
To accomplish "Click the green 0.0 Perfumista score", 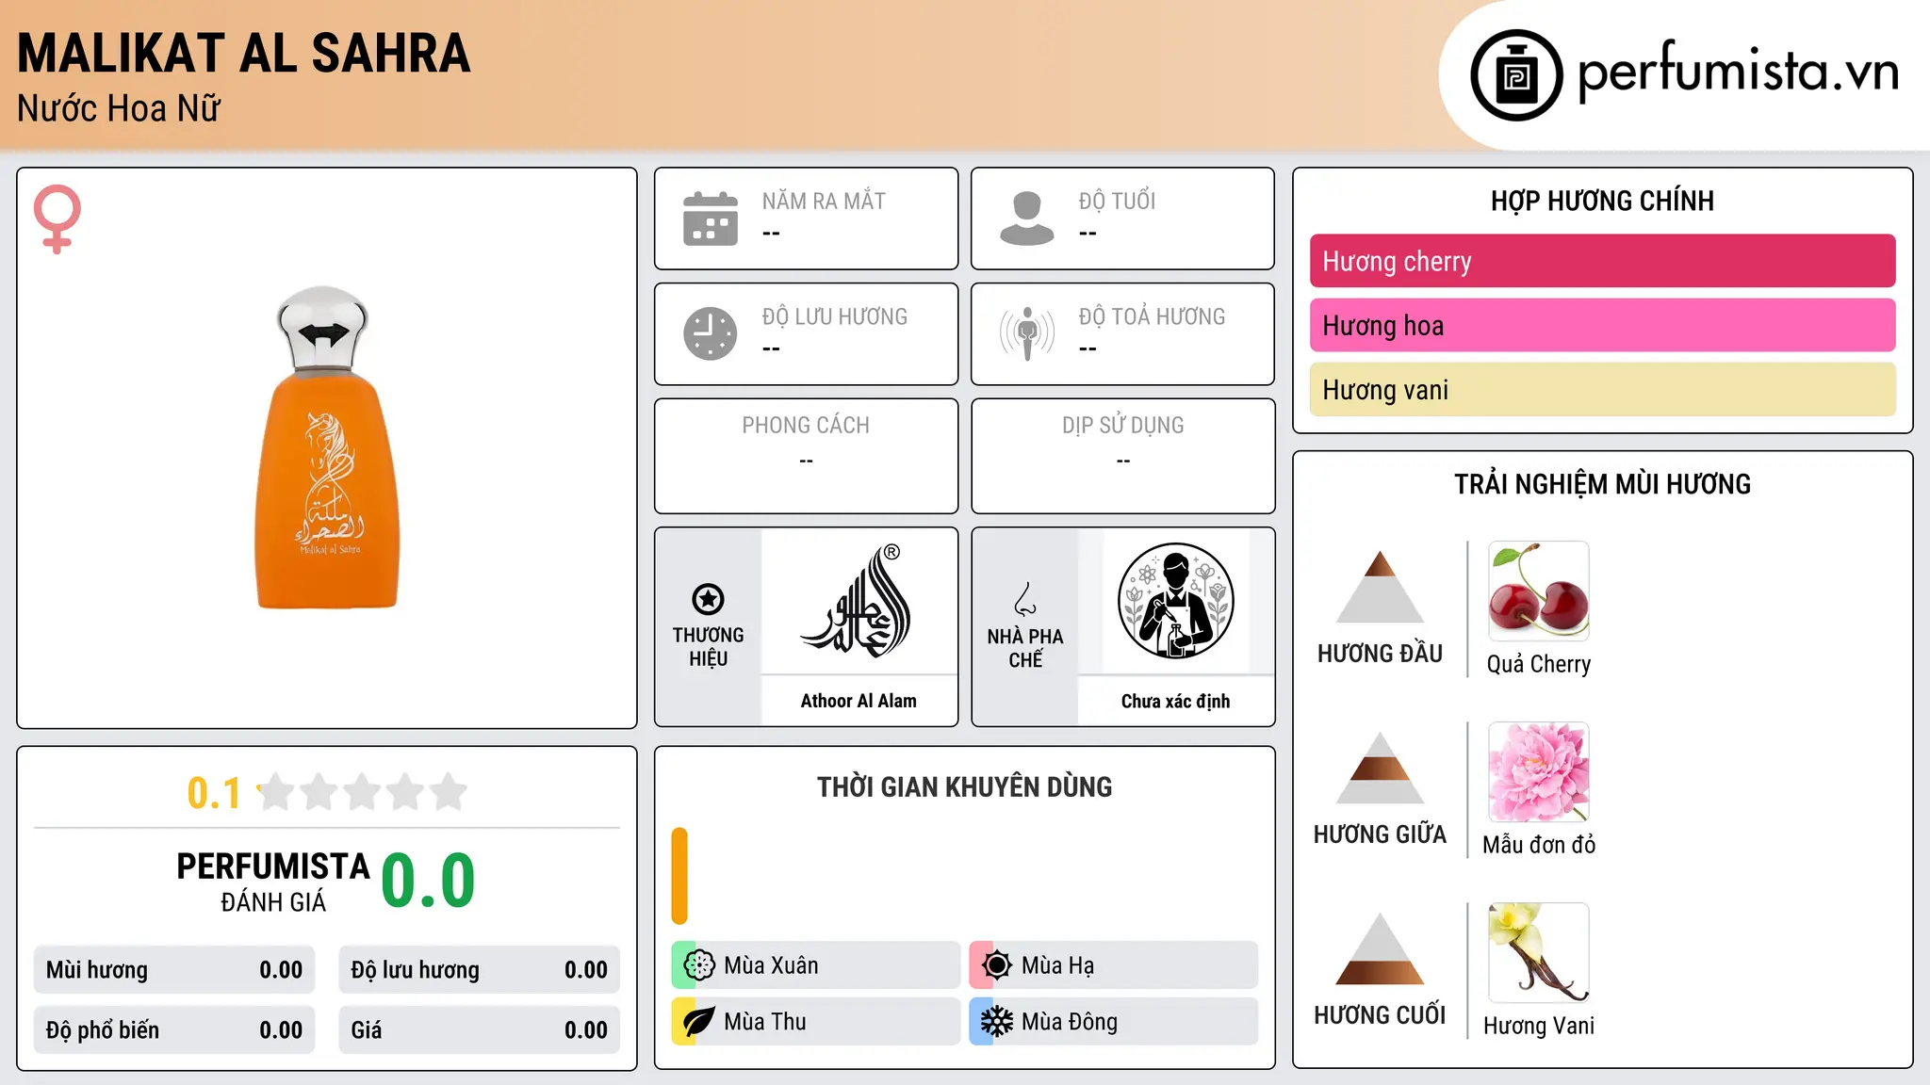I will click(428, 882).
